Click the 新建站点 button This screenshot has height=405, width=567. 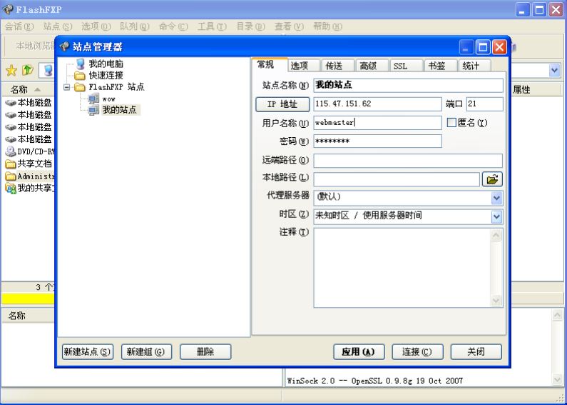[x=88, y=351]
